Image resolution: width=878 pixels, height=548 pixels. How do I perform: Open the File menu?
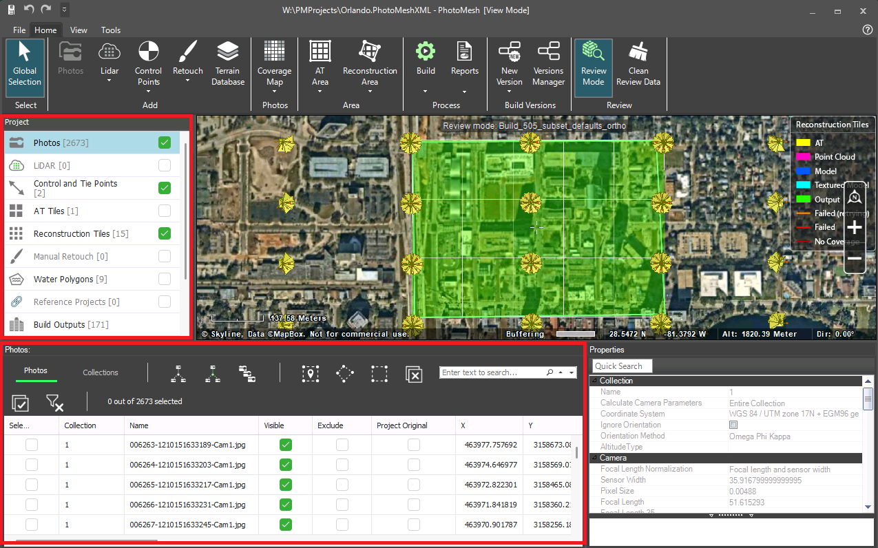[19, 30]
